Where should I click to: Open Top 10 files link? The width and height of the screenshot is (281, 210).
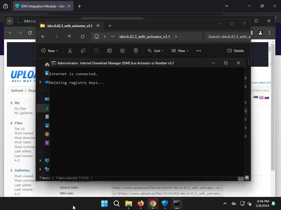(19, 129)
